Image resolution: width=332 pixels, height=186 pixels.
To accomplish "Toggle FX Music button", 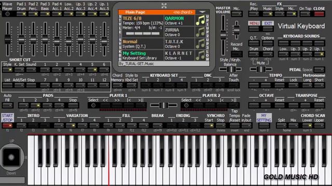I will 268,14.
